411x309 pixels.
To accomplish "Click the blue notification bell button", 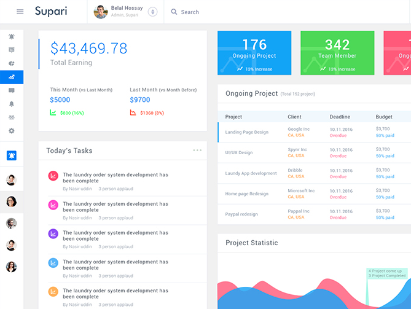I will click(x=12, y=155).
